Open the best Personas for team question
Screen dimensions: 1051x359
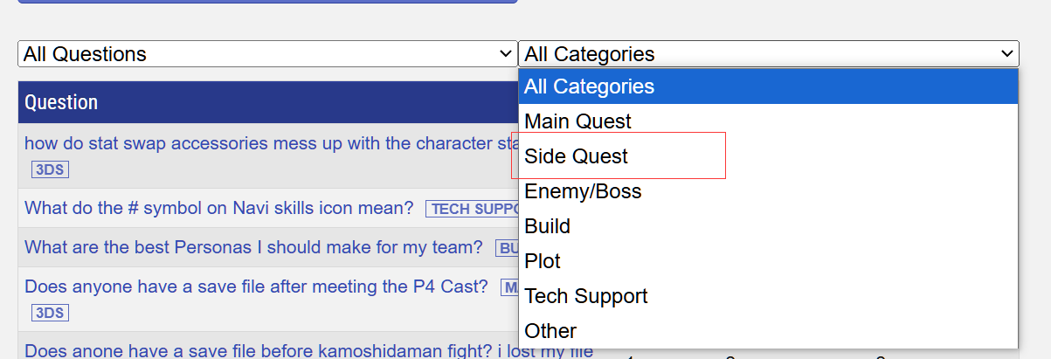(x=253, y=248)
